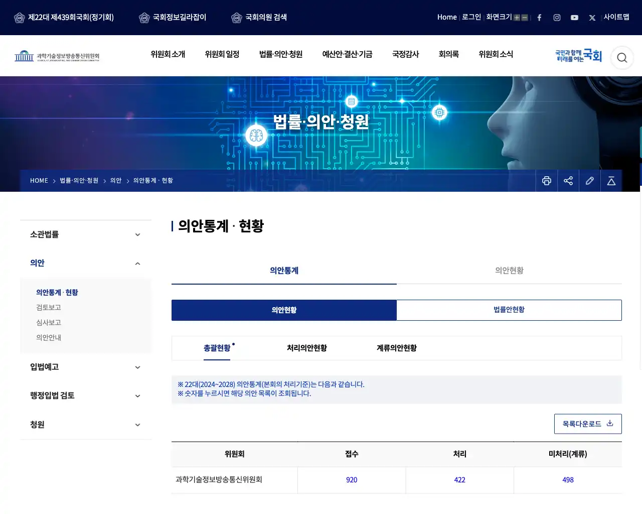This screenshot has width=642, height=514.
Task: Collapse the 의안 sidebar section
Action: pyautogui.click(x=86, y=263)
